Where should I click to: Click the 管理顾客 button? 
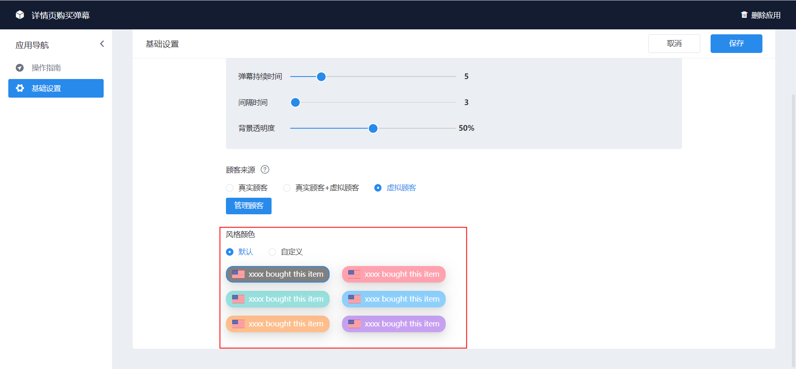click(249, 206)
